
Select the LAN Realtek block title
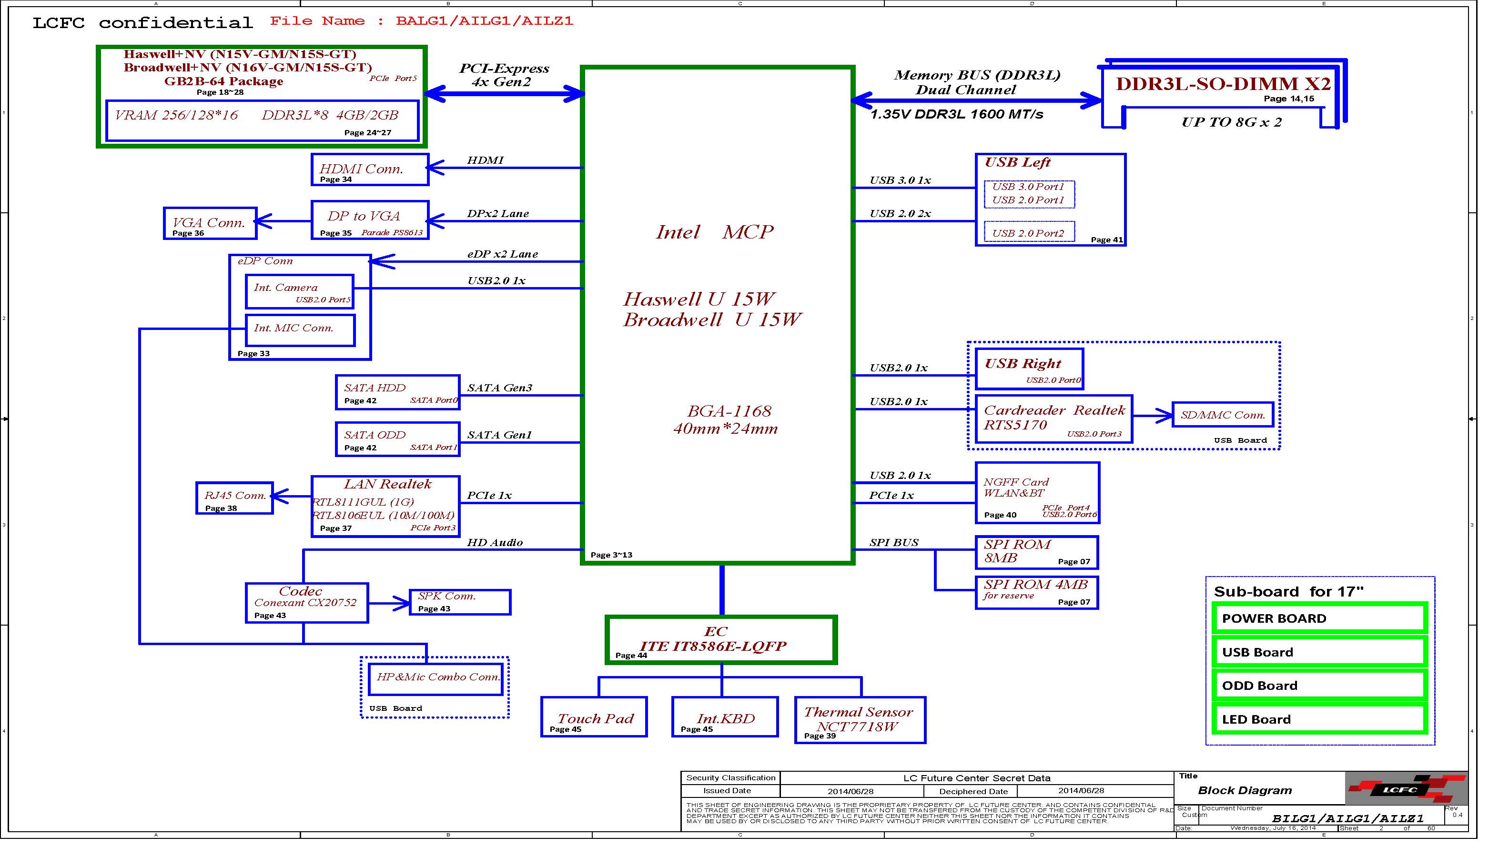[x=387, y=484]
